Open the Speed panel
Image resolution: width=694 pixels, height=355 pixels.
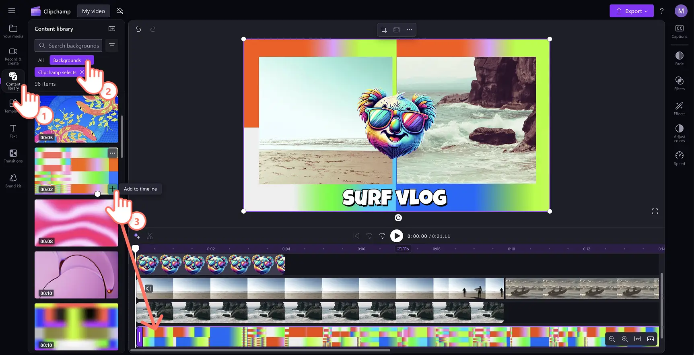point(680,158)
